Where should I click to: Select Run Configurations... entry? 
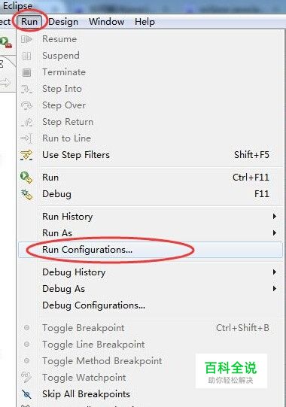pyautogui.click(x=150, y=250)
